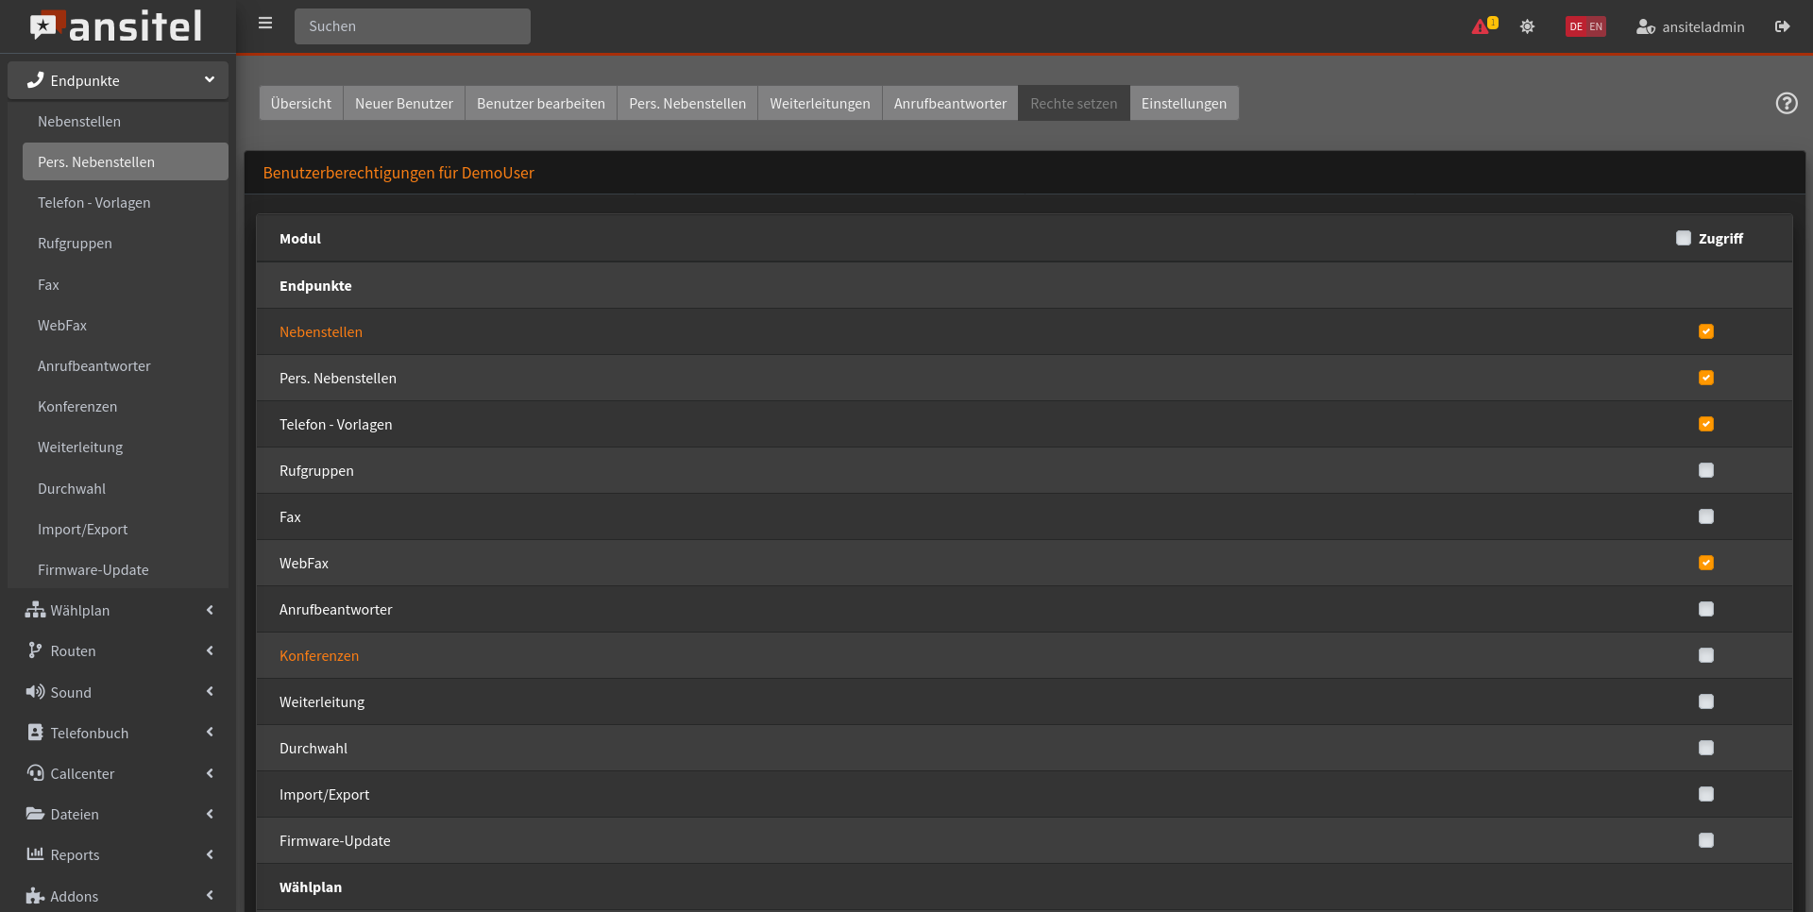Open the Einstellungen tab

1183,103
